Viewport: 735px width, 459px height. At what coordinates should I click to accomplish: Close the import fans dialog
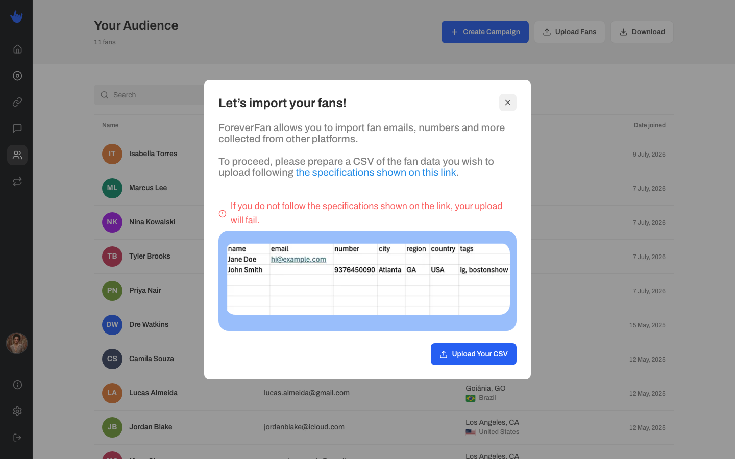tap(508, 103)
